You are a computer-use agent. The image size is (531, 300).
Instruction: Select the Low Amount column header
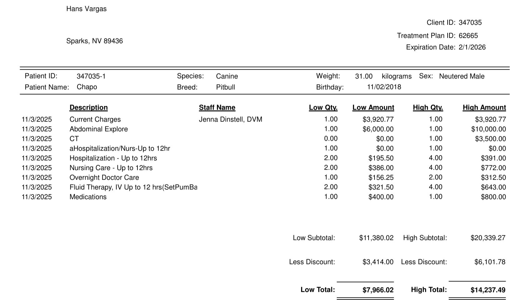click(x=373, y=107)
